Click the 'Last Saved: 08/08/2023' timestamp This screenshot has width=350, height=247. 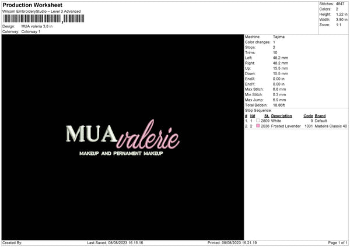tap(115, 243)
